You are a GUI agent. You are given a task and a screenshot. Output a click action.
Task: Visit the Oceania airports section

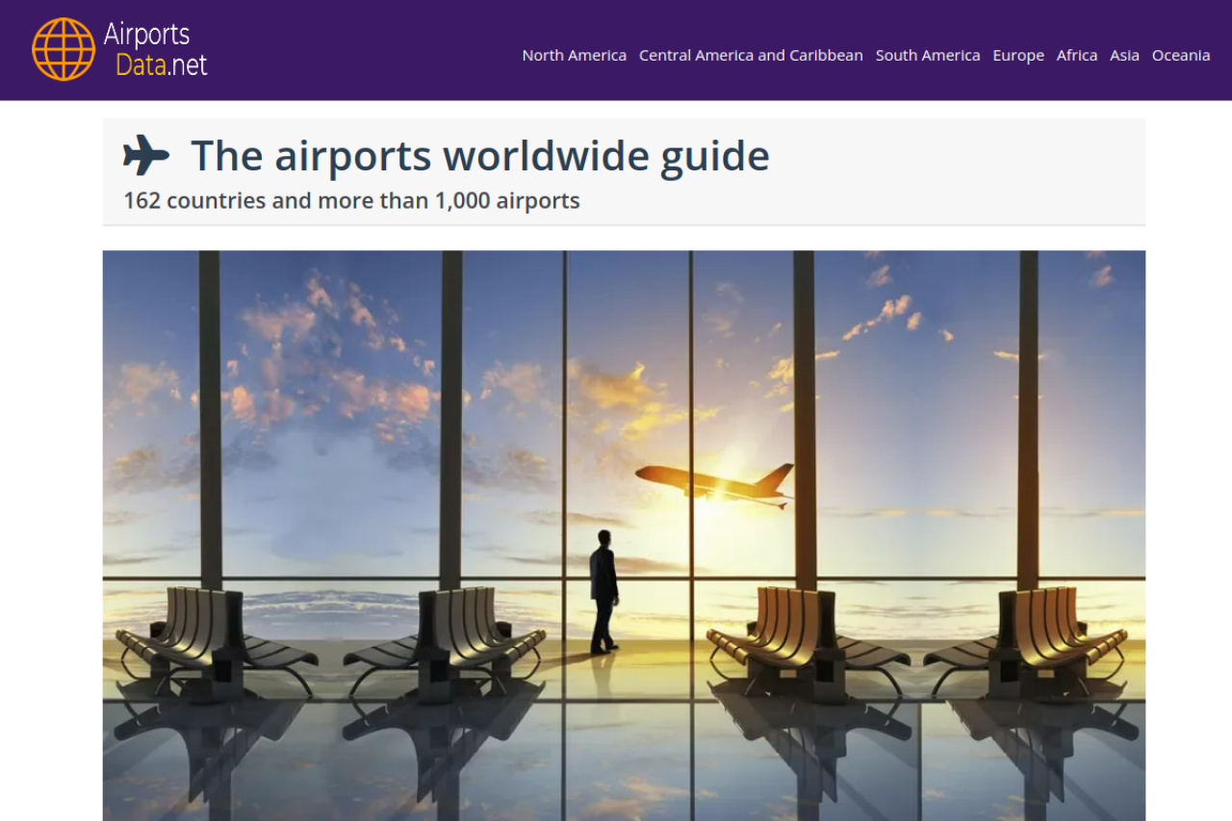tap(1181, 56)
